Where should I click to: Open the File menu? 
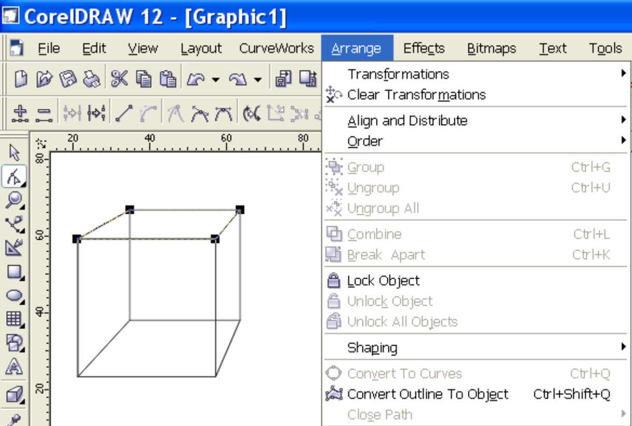[49, 48]
